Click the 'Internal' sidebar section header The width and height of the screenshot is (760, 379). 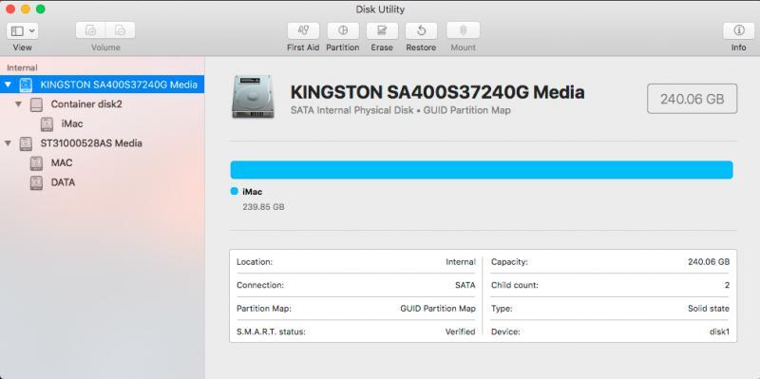[22, 67]
